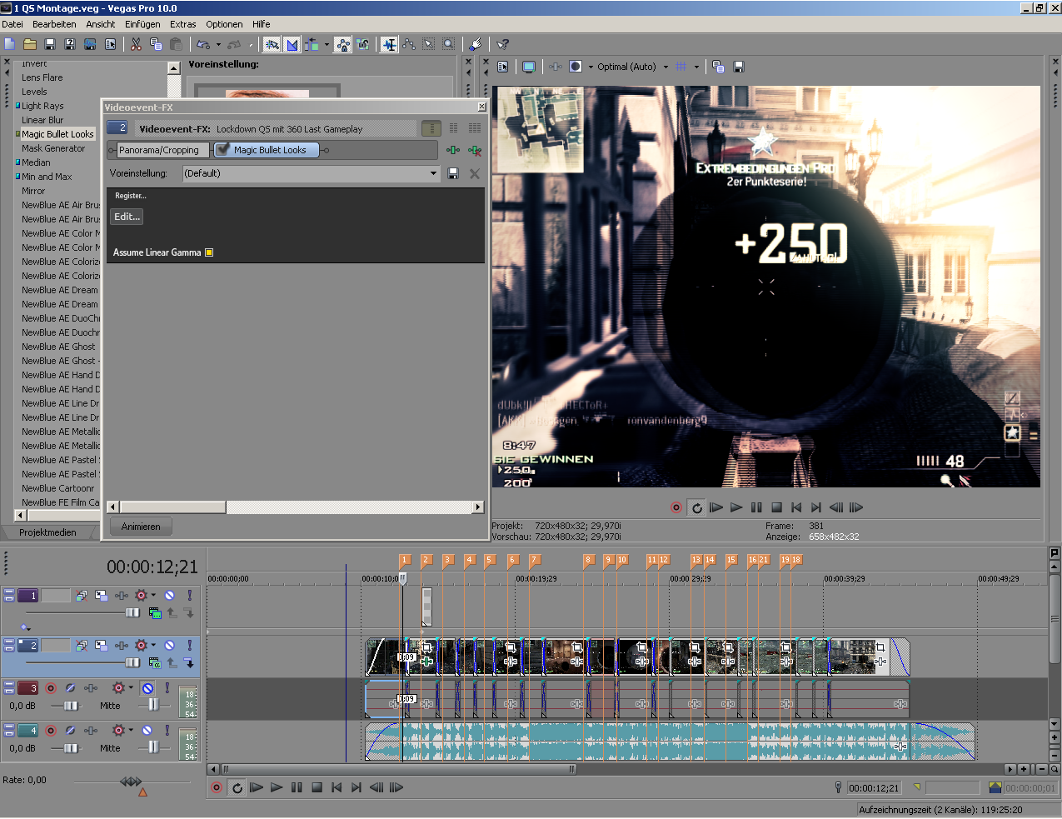Create a new project with toolbar icon
1062x819 pixels.
pos(10,44)
